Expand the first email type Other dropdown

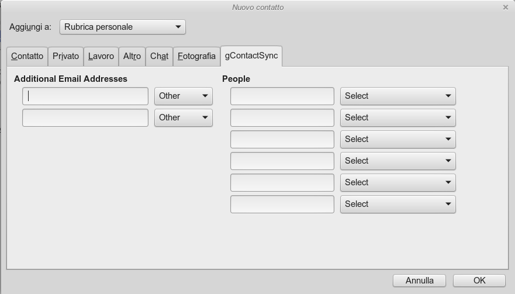(184, 96)
